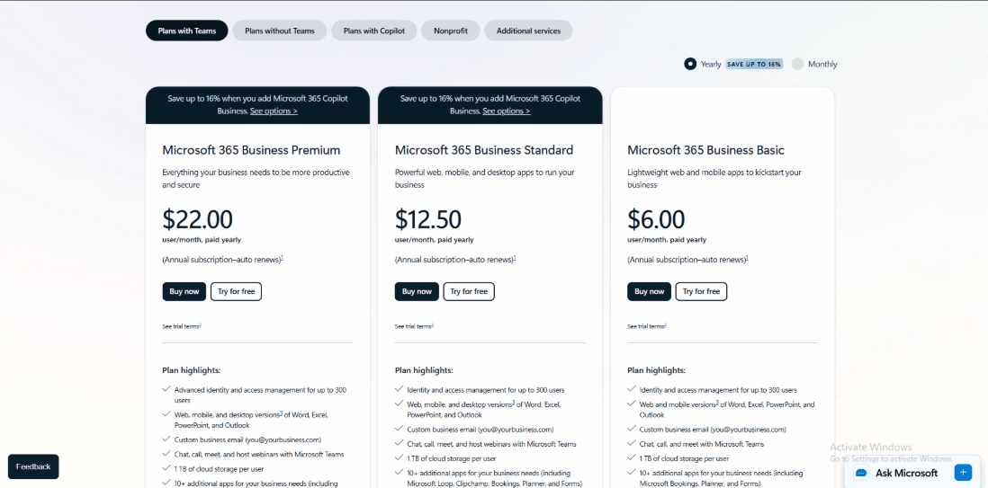Image resolution: width=988 pixels, height=488 pixels.
Task: Open the Nonprofit plans tab
Action: 451,31
